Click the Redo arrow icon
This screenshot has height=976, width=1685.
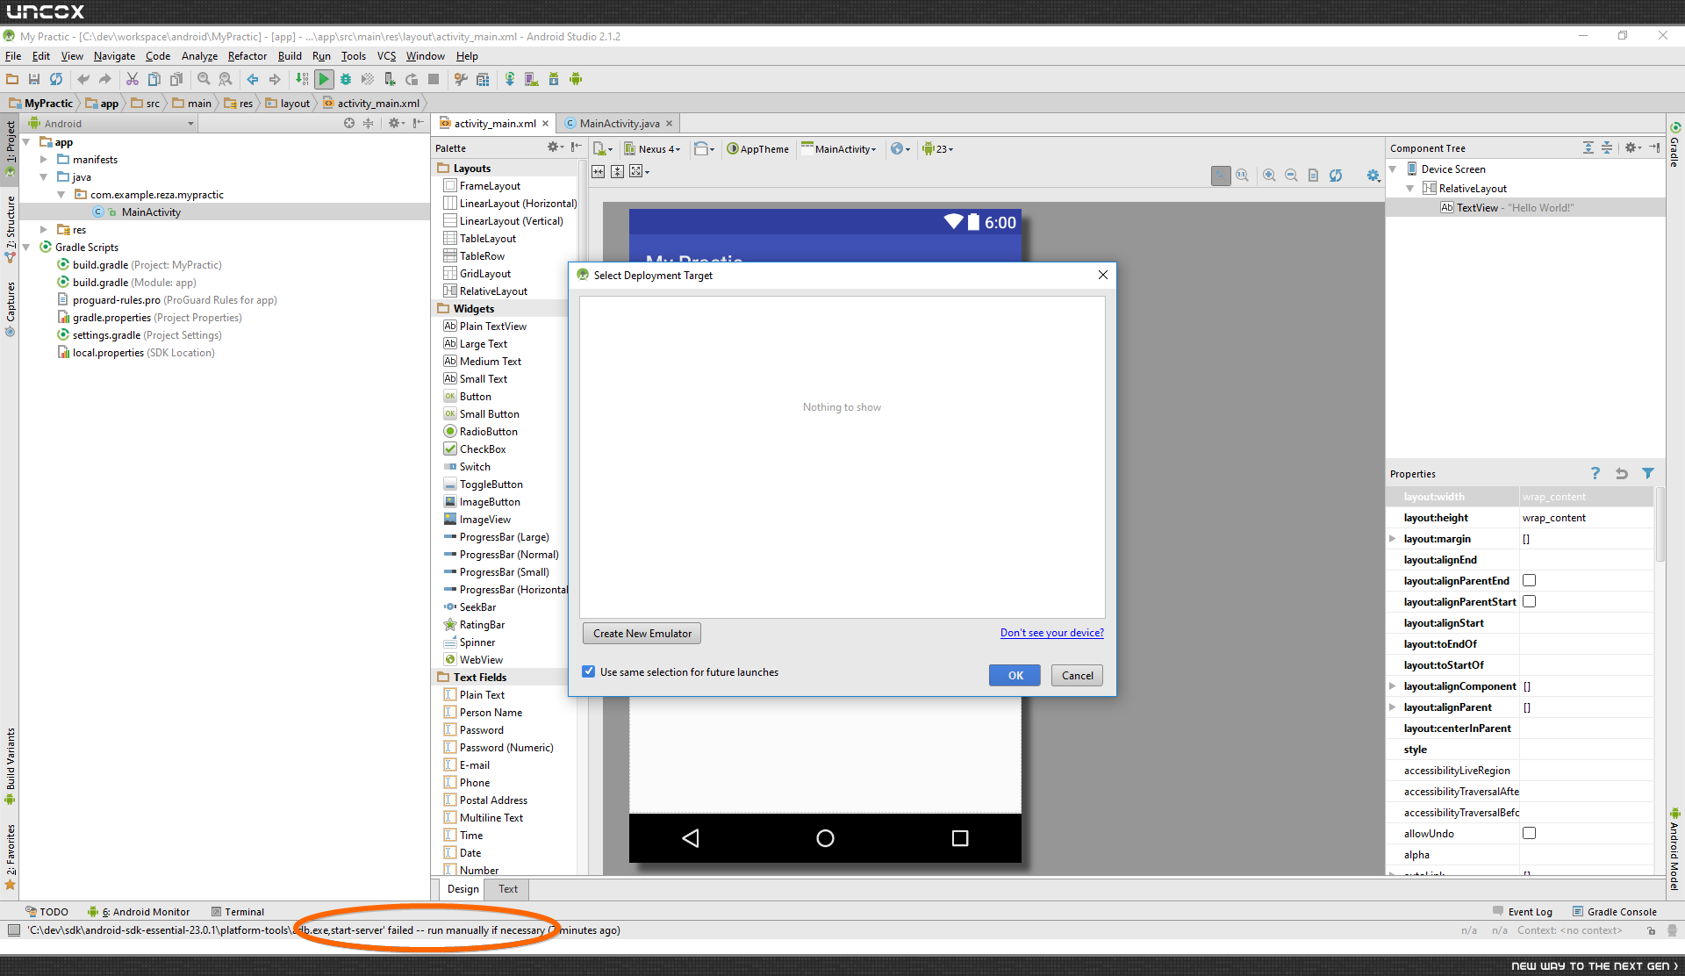coord(105,79)
